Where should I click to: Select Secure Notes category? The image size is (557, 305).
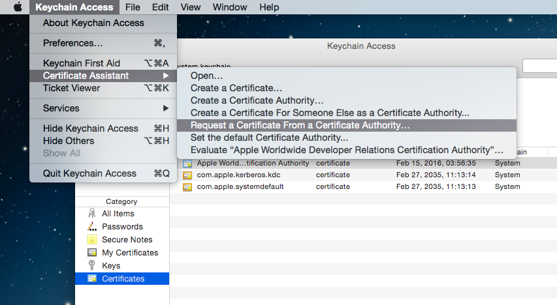[x=122, y=240]
